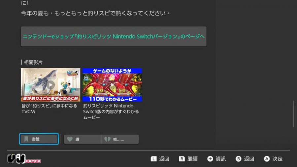Image resolution: width=297 pixels, height=167 pixels.
Task: Click the 資訊 label
Action: click(x=221, y=159)
